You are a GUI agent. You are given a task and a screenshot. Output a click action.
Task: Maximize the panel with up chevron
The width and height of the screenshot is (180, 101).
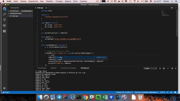pos(168,68)
